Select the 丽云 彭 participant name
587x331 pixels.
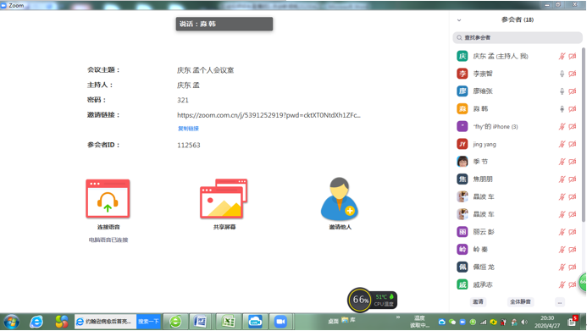484,232
